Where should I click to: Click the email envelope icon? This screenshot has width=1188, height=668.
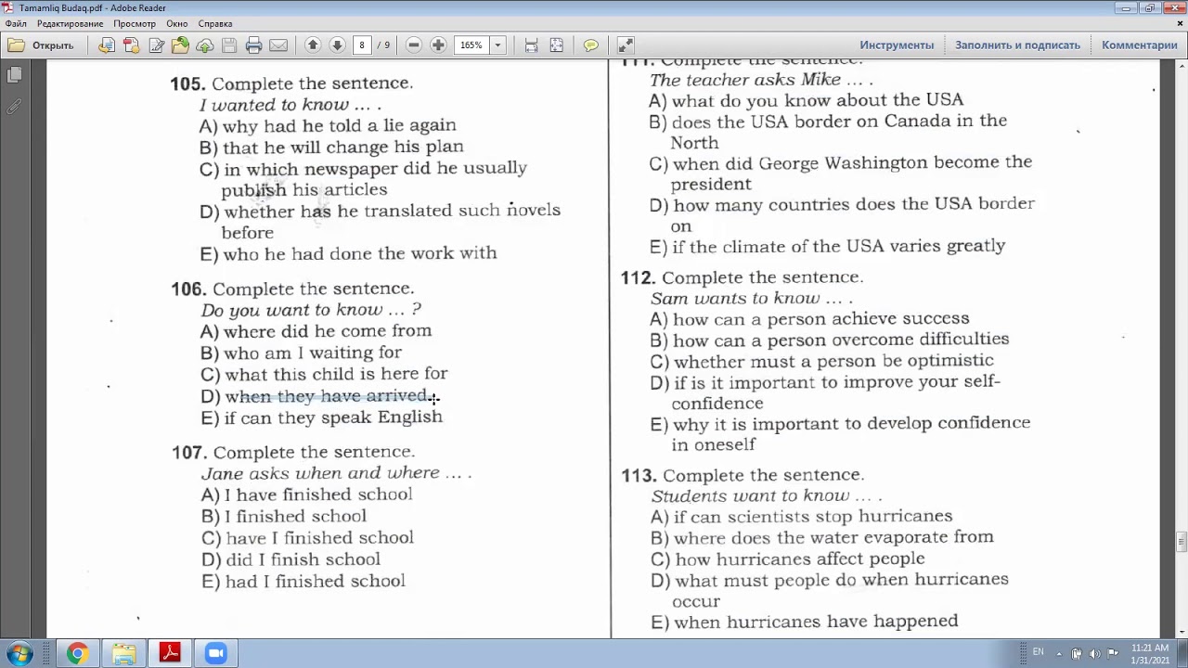click(x=278, y=45)
